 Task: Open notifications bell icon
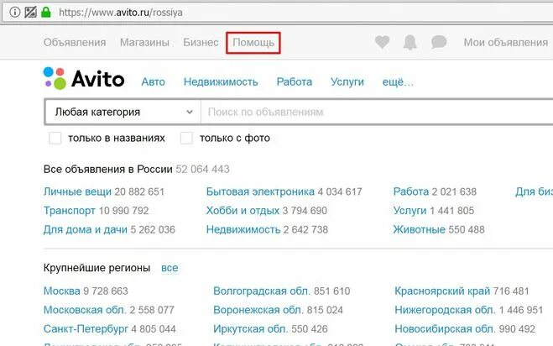[410, 42]
